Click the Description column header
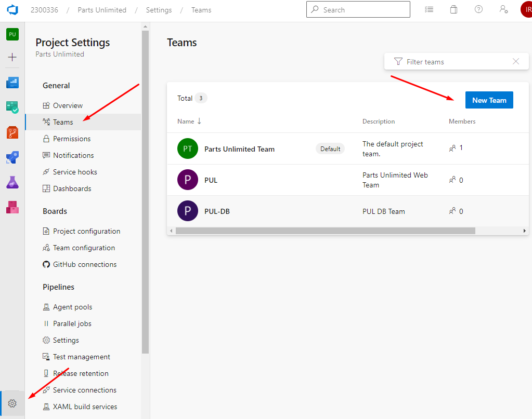This screenshot has width=532, height=419. [x=378, y=121]
